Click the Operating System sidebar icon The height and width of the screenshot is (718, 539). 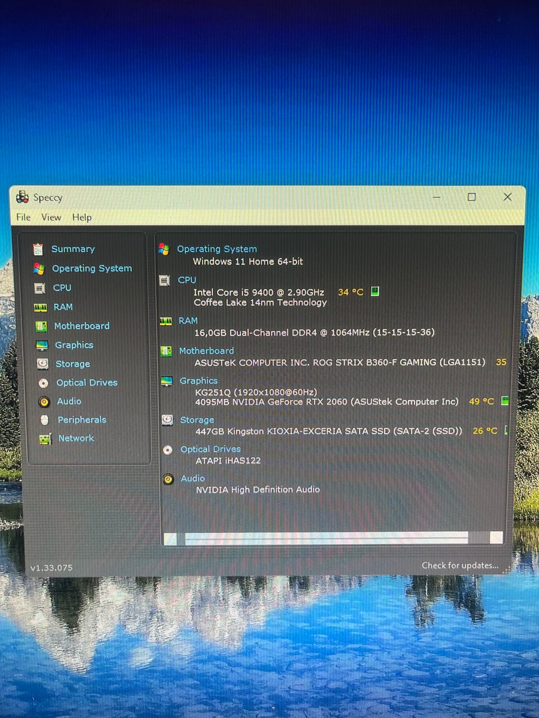(39, 269)
